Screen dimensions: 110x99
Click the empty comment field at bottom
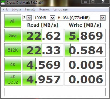(x=55, y=92)
